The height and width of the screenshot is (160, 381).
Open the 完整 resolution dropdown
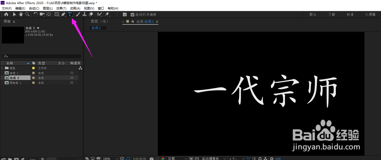point(177,158)
